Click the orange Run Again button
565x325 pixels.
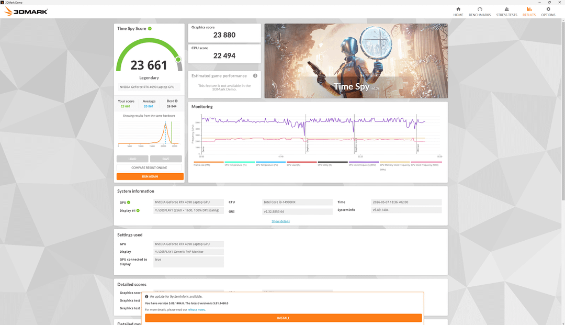coord(150,176)
